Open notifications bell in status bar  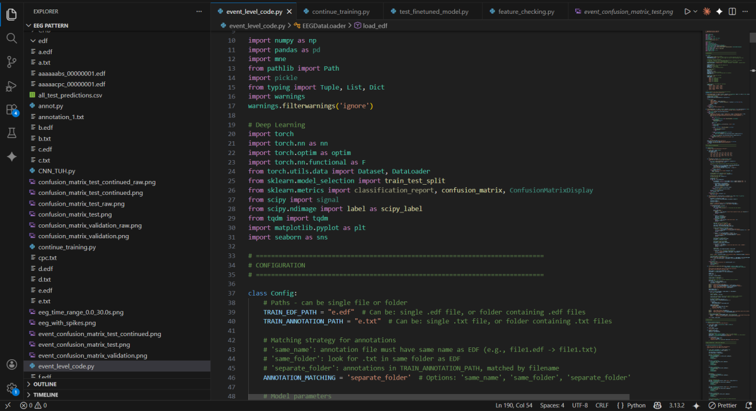pos(748,405)
